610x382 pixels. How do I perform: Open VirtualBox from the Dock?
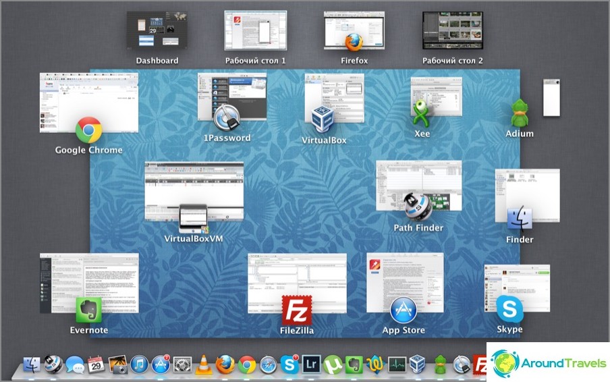tap(418, 364)
